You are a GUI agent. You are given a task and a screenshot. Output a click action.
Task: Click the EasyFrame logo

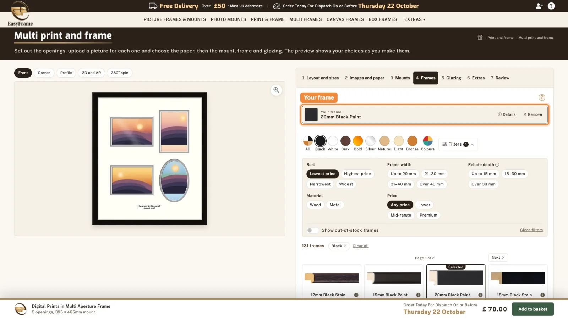20,14
